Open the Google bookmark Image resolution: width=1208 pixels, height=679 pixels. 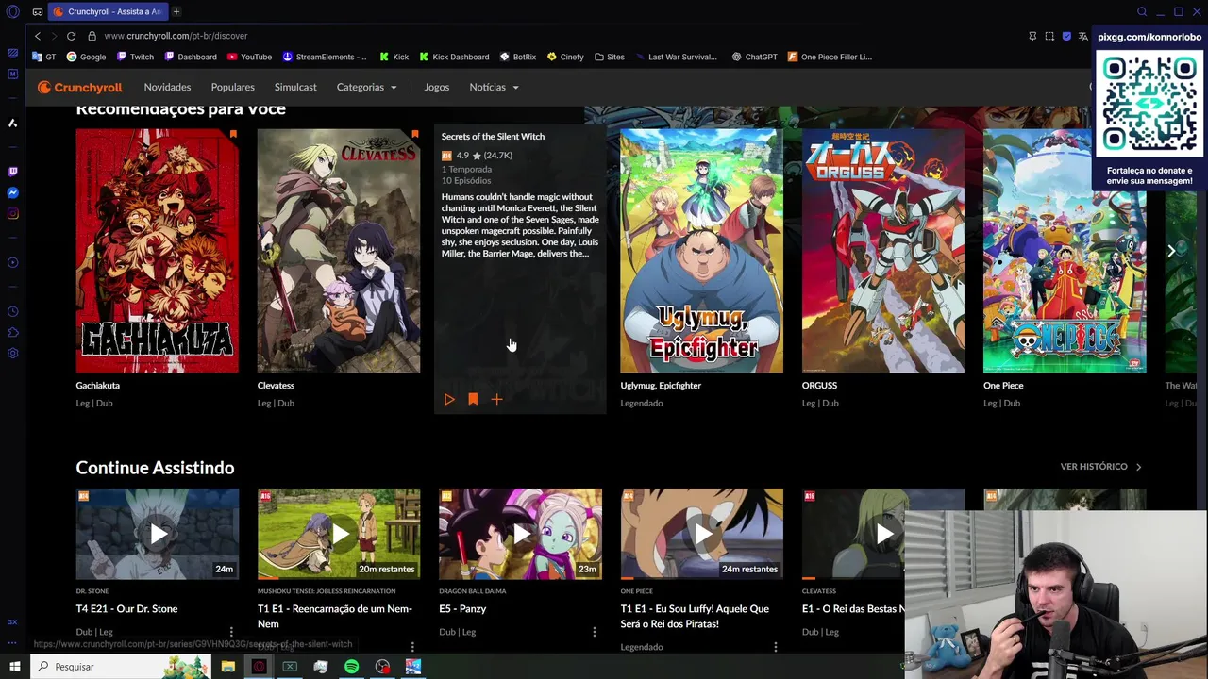coord(86,57)
